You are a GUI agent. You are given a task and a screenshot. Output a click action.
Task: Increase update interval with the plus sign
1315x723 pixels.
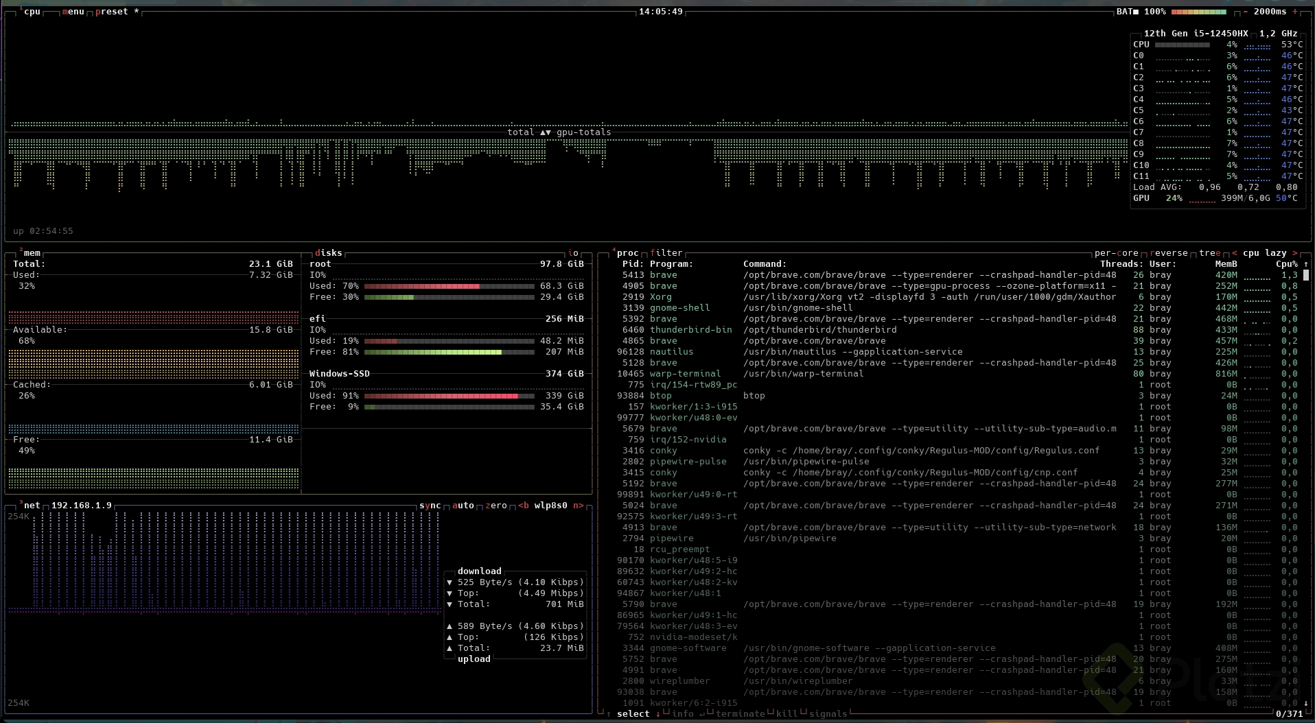pos(1295,12)
